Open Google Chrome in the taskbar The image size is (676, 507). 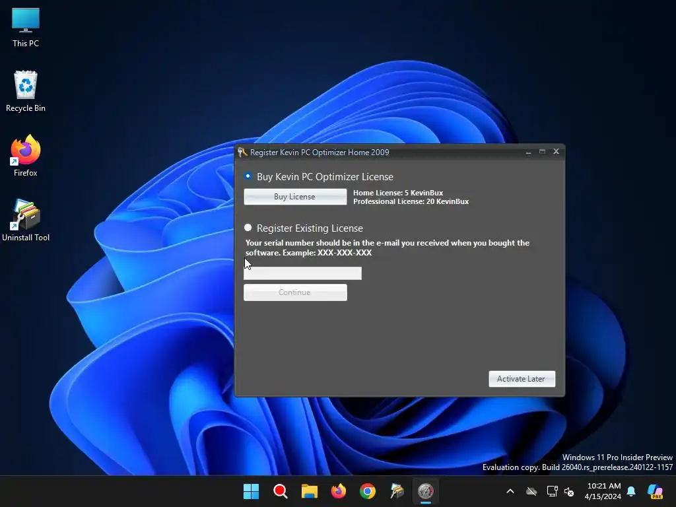coord(368,491)
